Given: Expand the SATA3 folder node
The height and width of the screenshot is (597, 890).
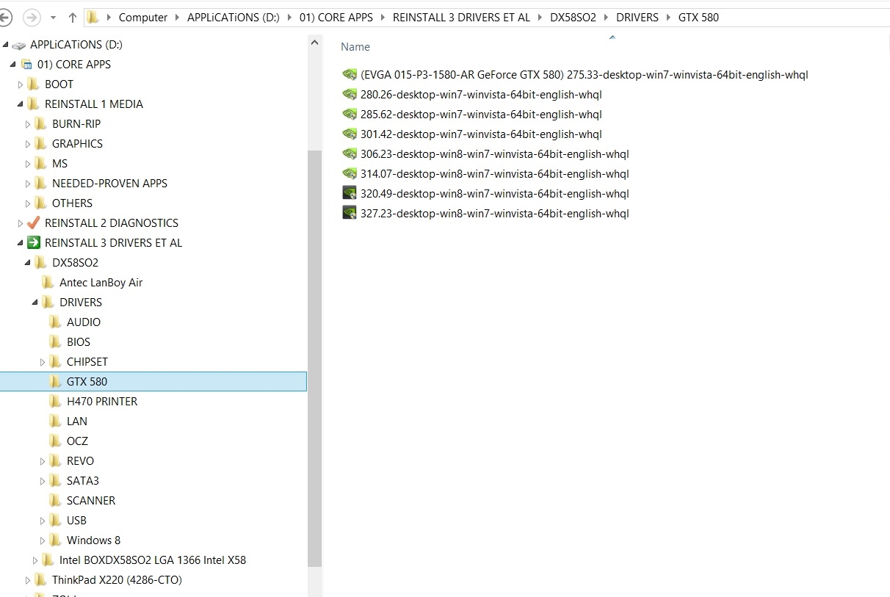Looking at the screenshot, I should 43,481.
